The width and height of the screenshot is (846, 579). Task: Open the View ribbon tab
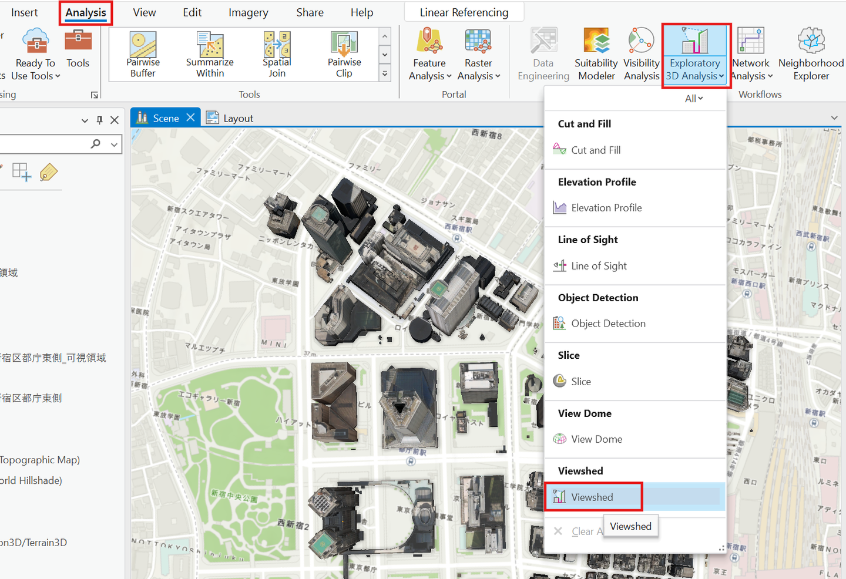(x=145, y=12)
